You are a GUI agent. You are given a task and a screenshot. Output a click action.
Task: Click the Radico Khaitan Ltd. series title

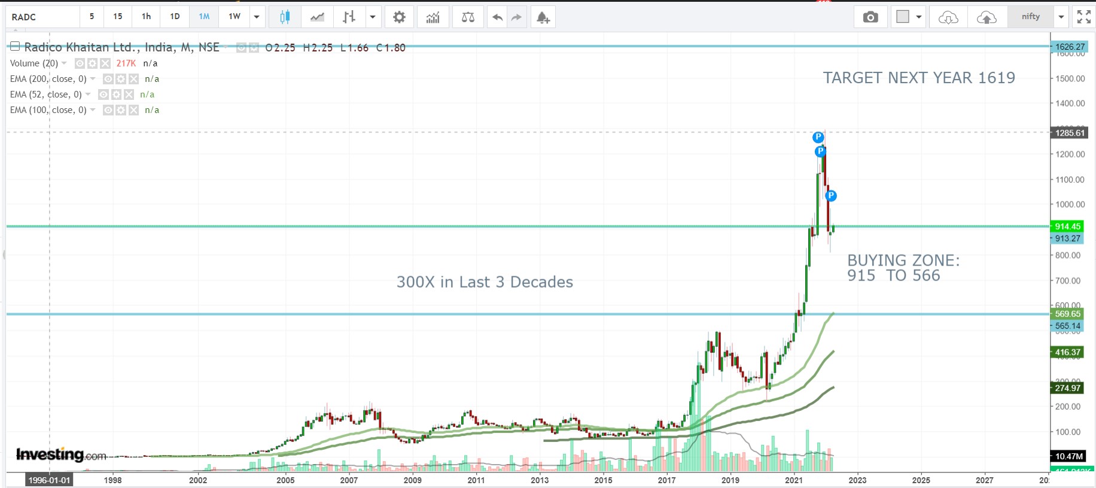click(x=121, y=47)
